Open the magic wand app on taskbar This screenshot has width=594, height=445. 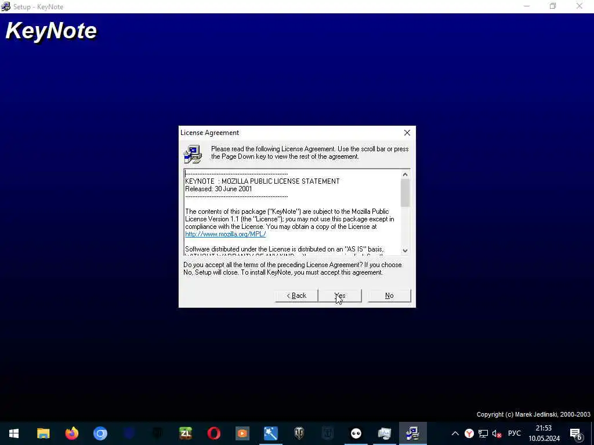(x=271, y=433)
